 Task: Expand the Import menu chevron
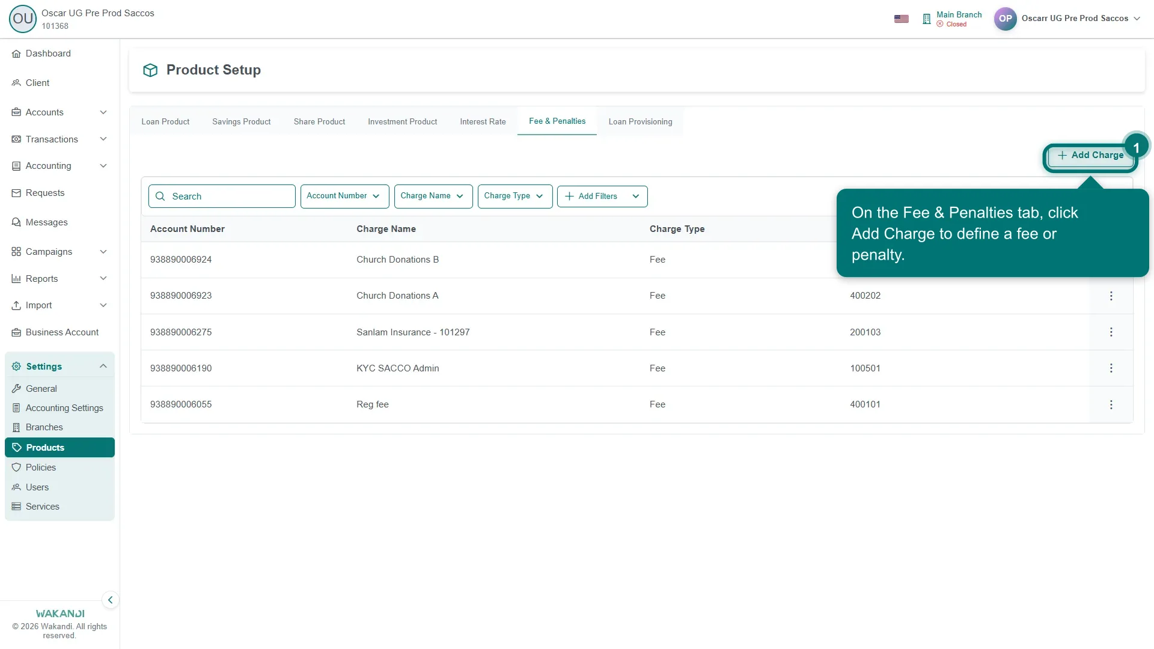tap(103, 305)
